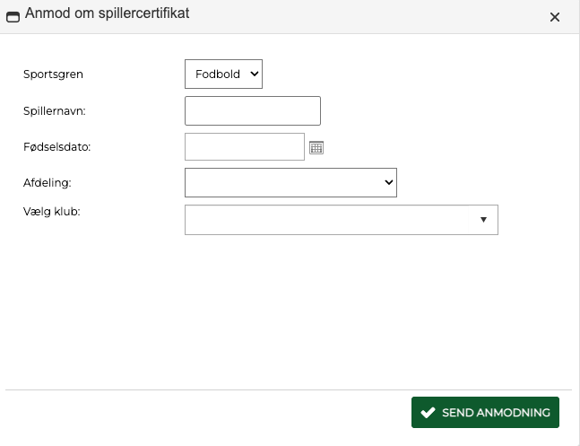Click the chevron arrow on Afdeling select
Viewport: 580px width, 446px height.
coord(388,182)
